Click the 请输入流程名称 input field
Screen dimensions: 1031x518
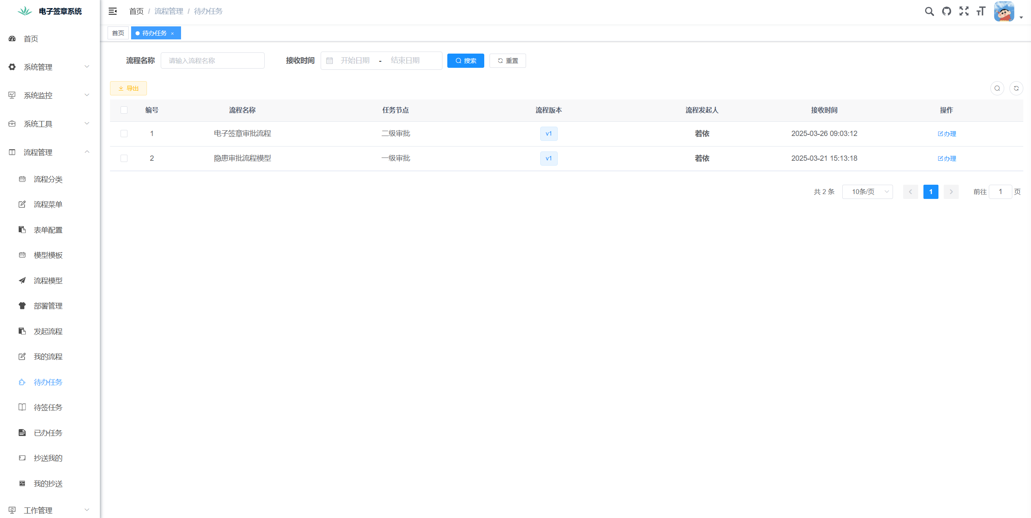coord(212,60)
